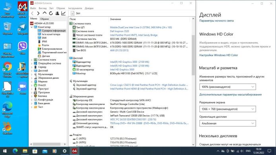Refresh the AIDA64 report view
This screenshot has height=155, width=276.
(51, 13)
